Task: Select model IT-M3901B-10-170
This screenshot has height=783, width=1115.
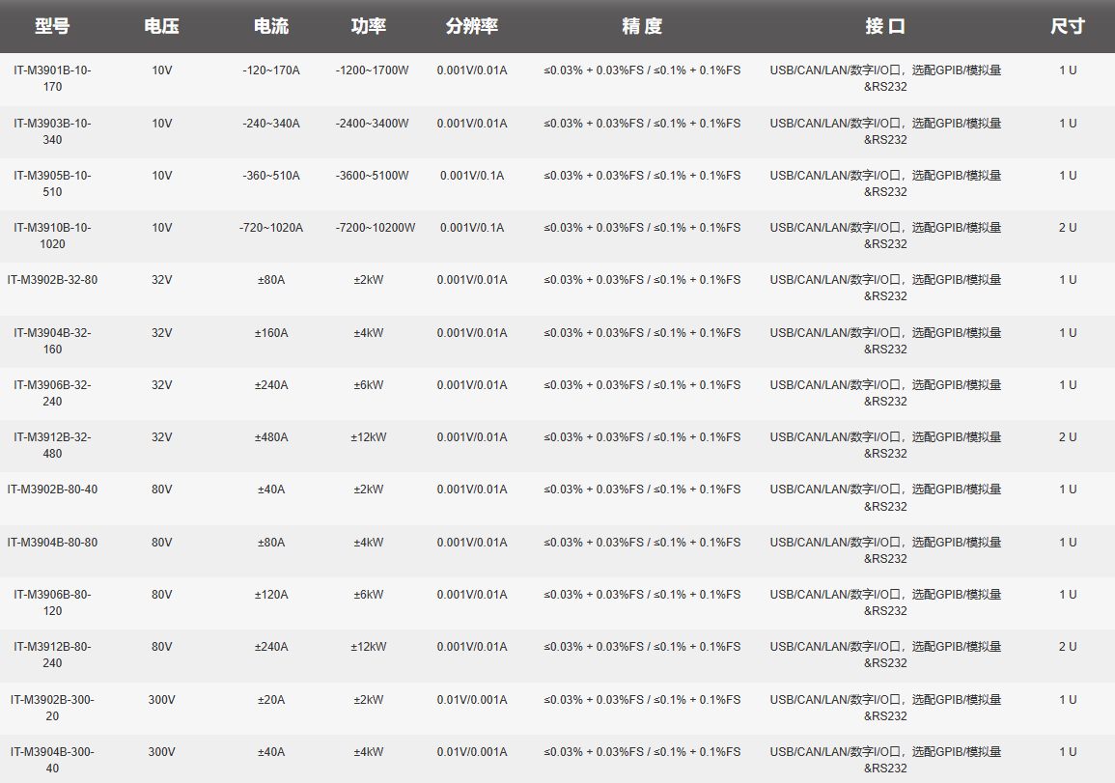Action: 53,78
